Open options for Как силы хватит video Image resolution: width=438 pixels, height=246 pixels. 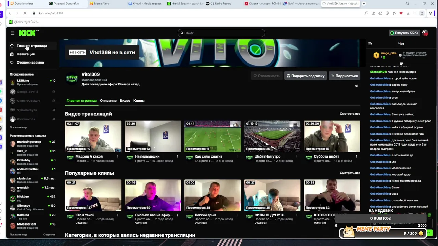coord(237,156)
